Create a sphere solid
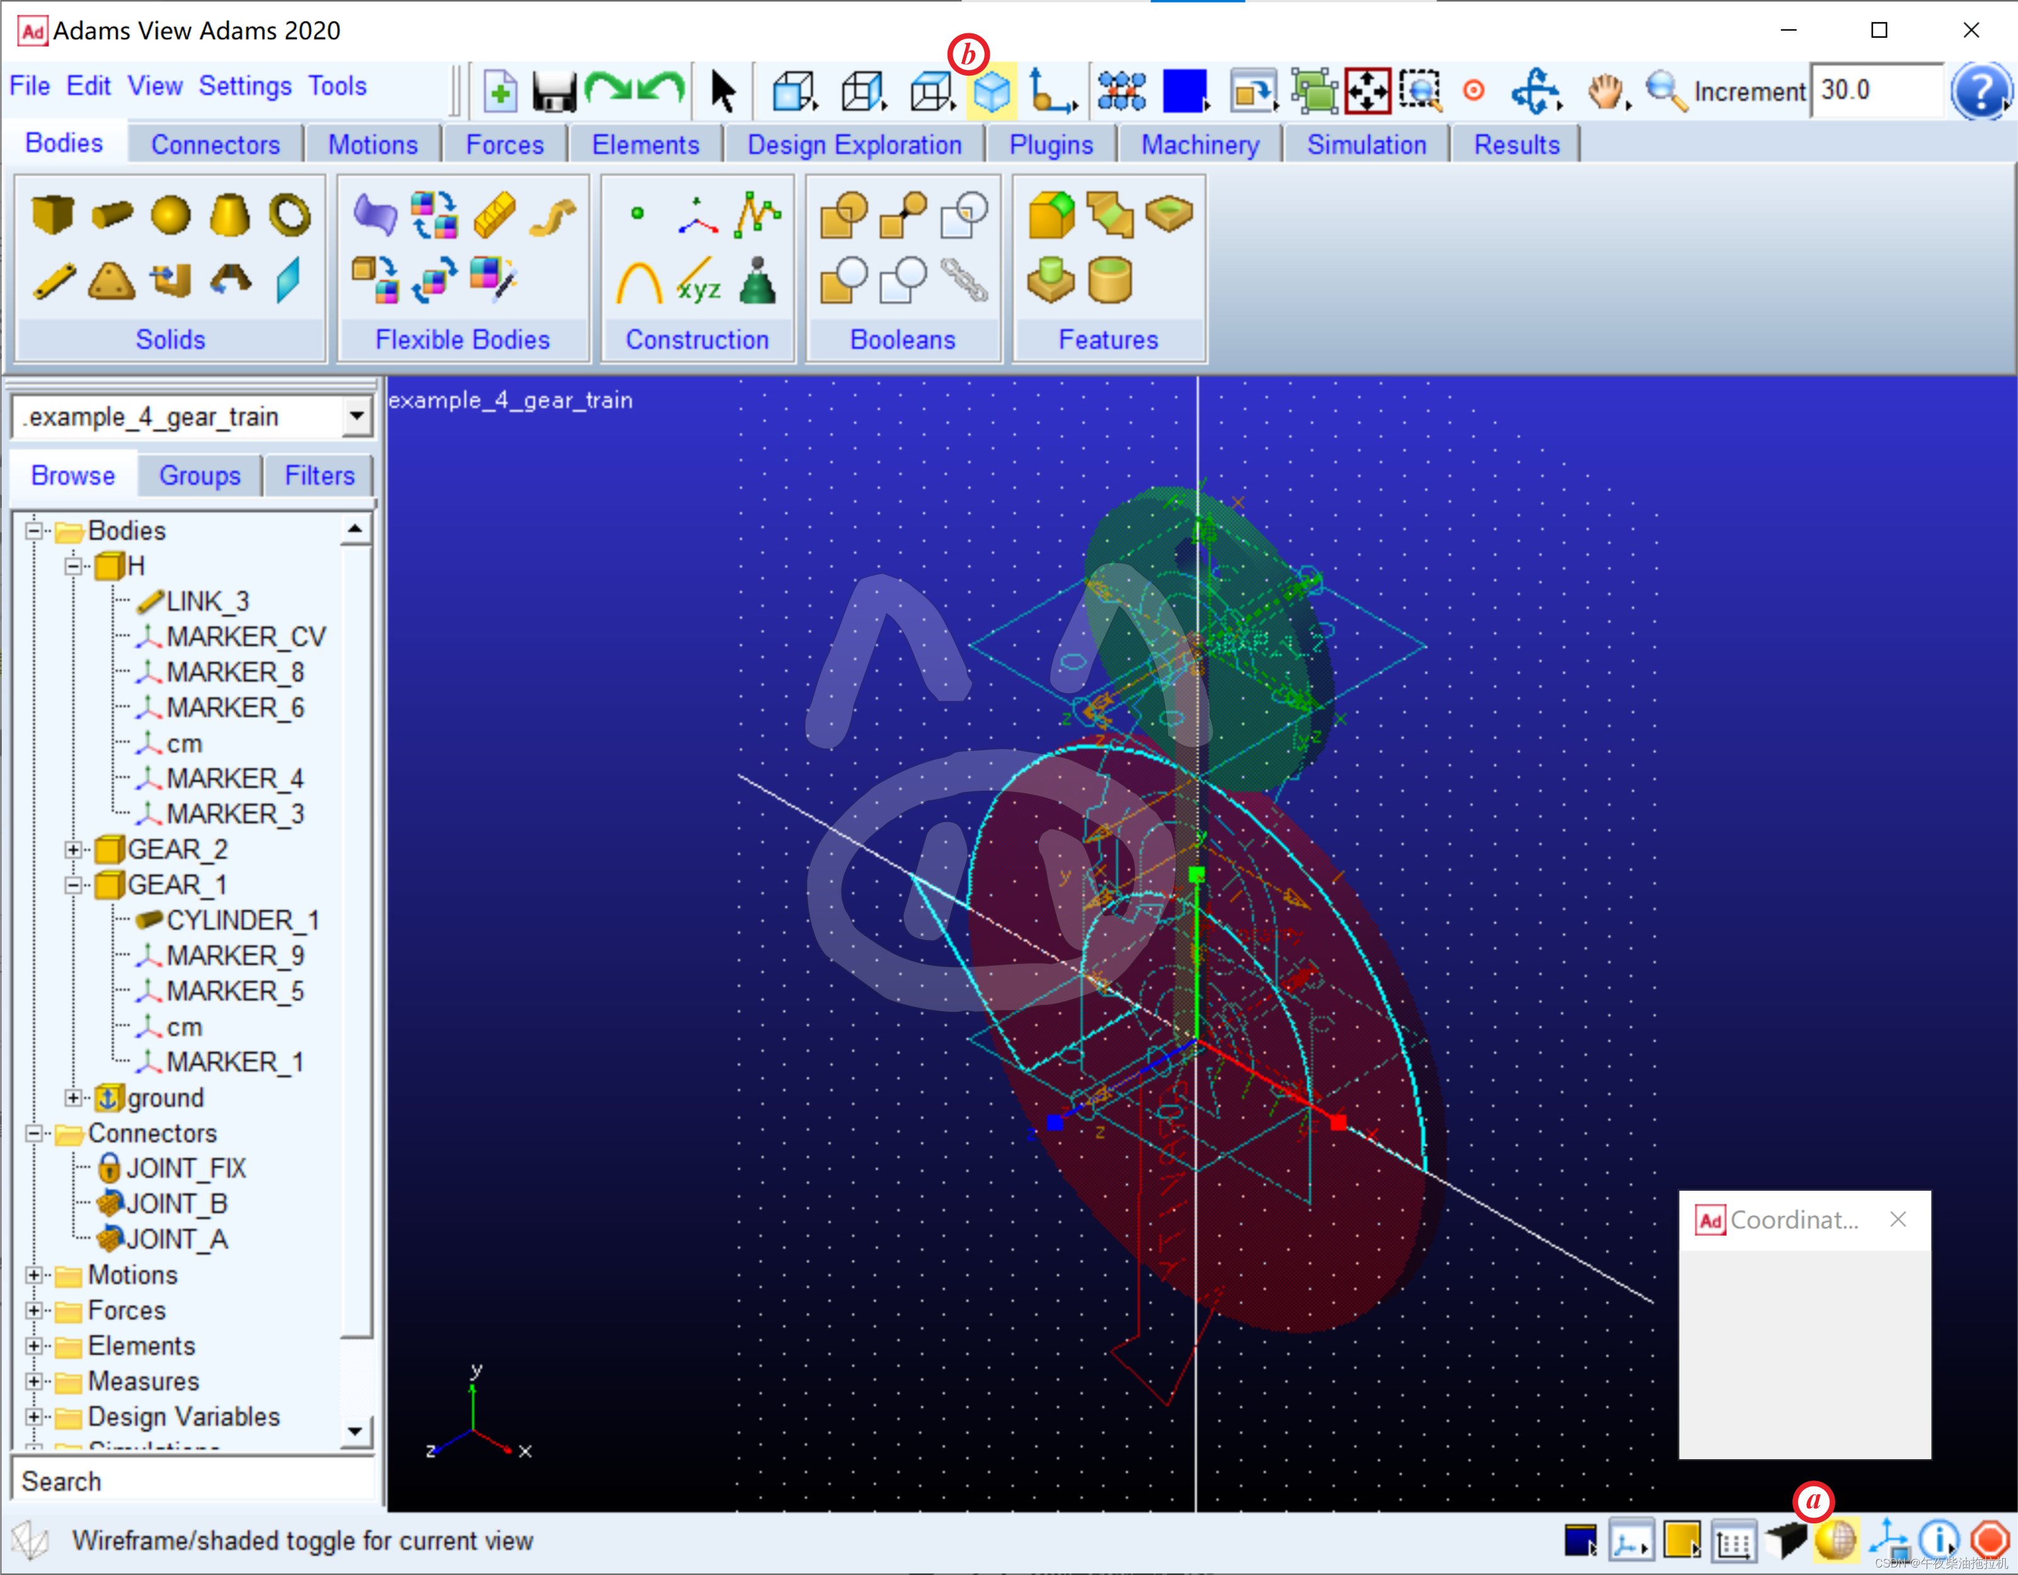The height and width of the screenshot is (1575, 2018). point(170,215)
